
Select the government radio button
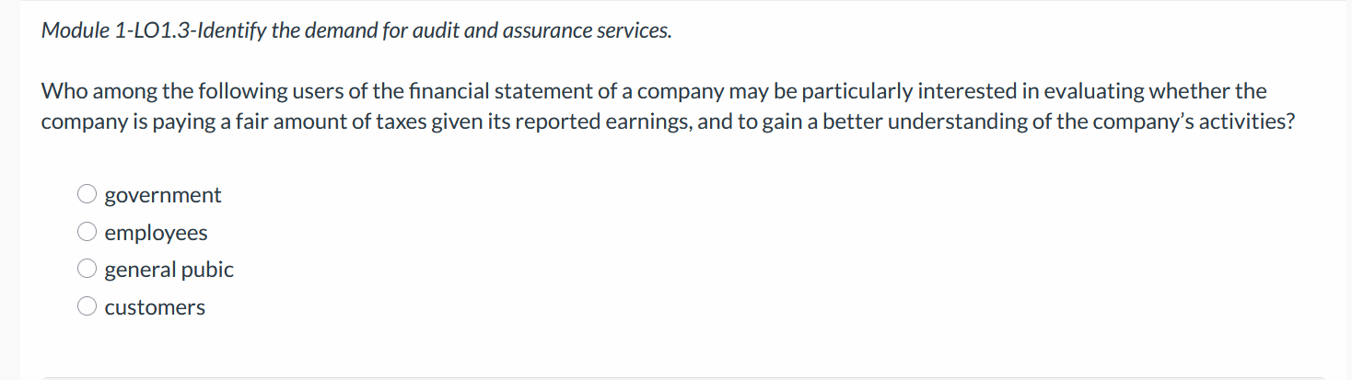[87, 195]
